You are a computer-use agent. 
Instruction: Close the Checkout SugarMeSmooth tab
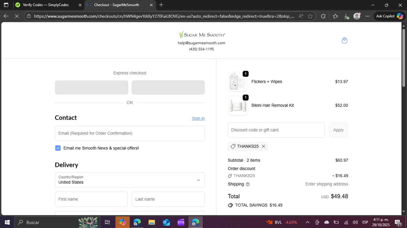pyautogui.click(x=151, y=5)
